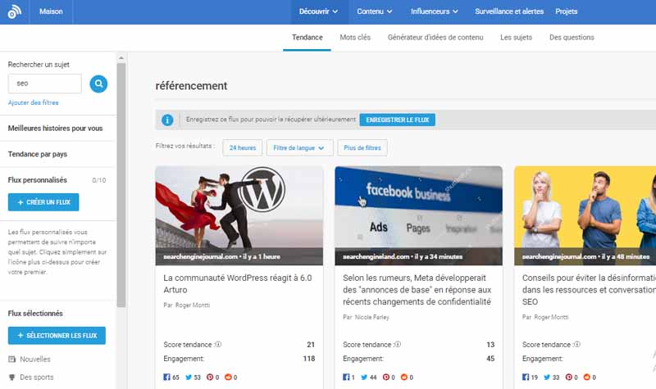Click author Nicole Farley
Viewport: 656px width, 389px height.
click(372, 317)
